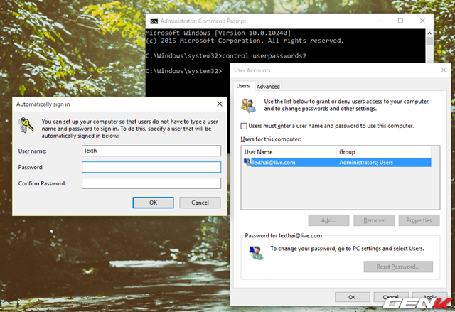Click the Group column header
455x312 pixels.
[x=384, y=152]
